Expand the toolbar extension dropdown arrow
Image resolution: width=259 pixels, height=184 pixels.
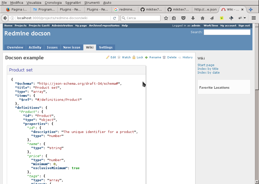[245, 18]
